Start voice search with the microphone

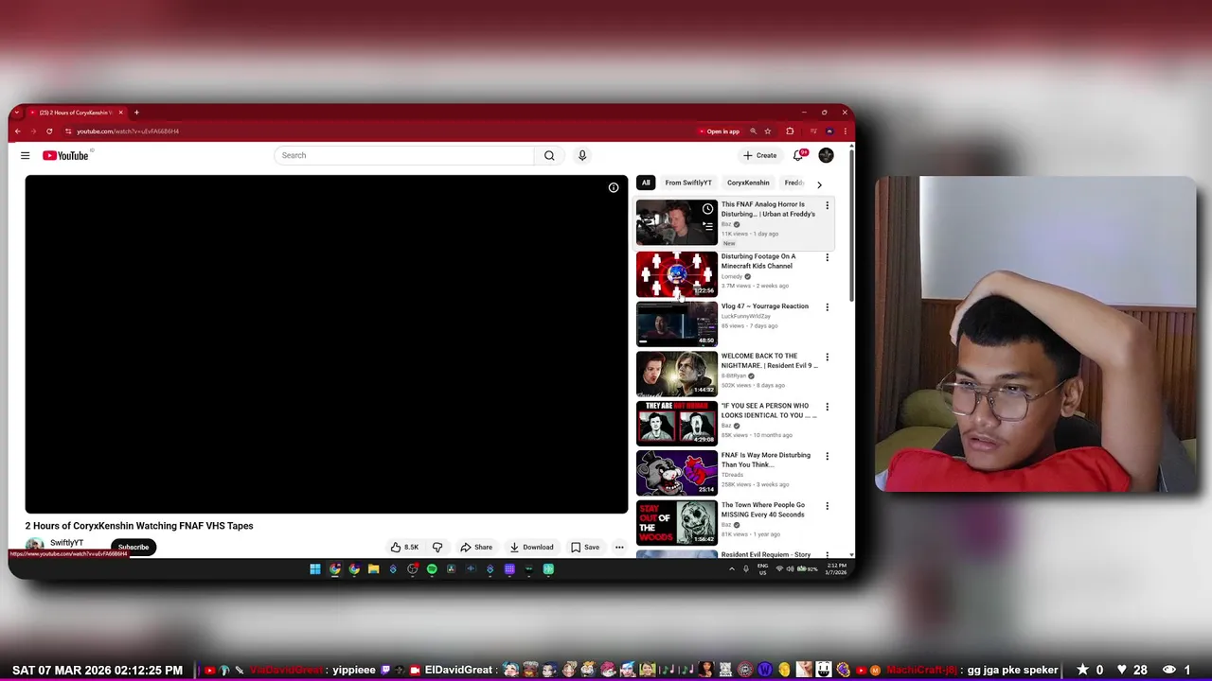coord(582,155)
